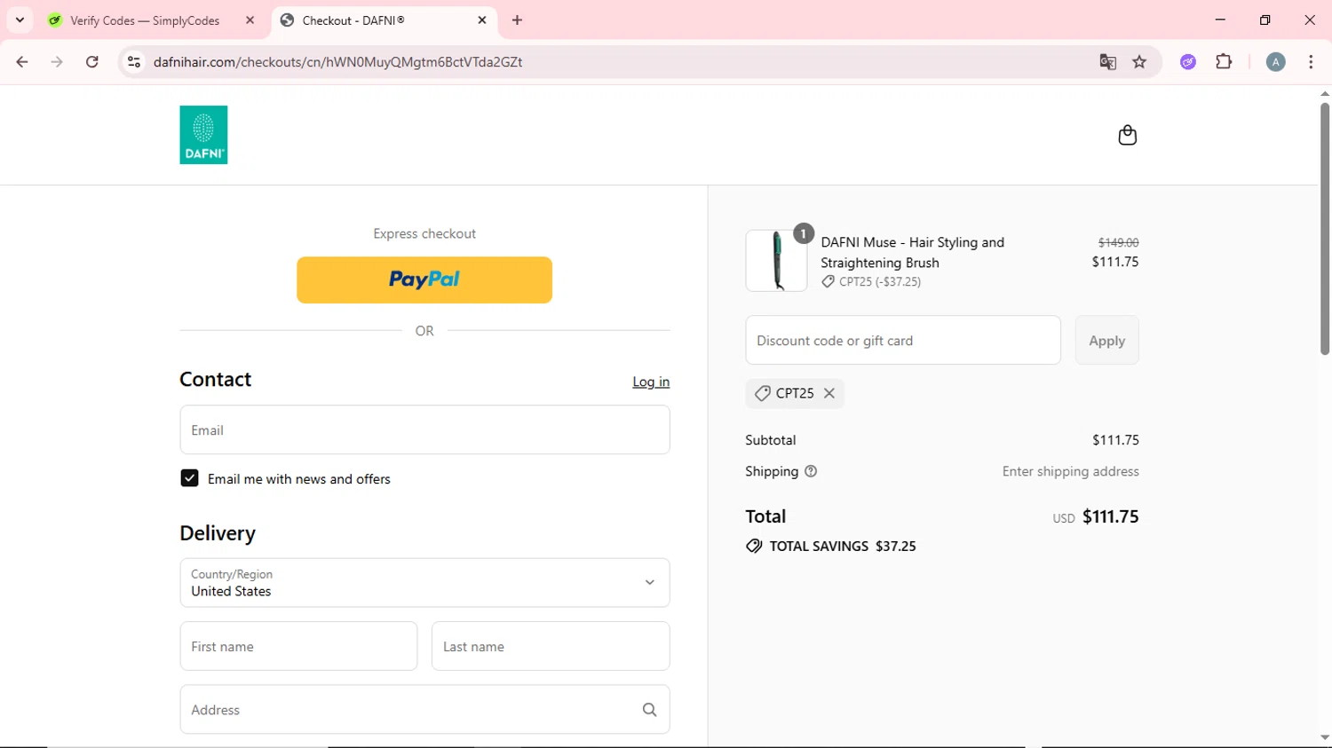Click the First name field
Image resolution: width=1332 pixels, height=748 pixels.
pyautogui.click(x=298, y=646)
